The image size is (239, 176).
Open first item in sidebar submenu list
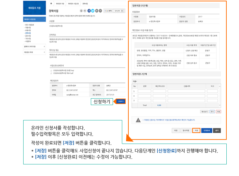point(29,25)
